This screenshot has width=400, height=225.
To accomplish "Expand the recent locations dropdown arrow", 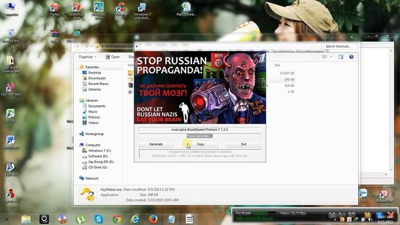I will click(x=92, y=46).
